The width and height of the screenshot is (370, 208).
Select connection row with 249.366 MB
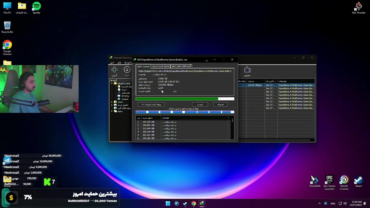click(182, 138)
